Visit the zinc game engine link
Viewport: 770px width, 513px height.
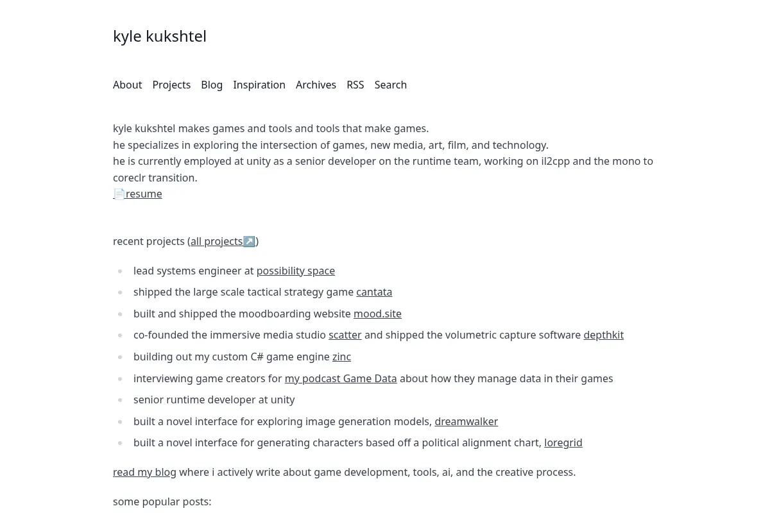coord(341,357)
